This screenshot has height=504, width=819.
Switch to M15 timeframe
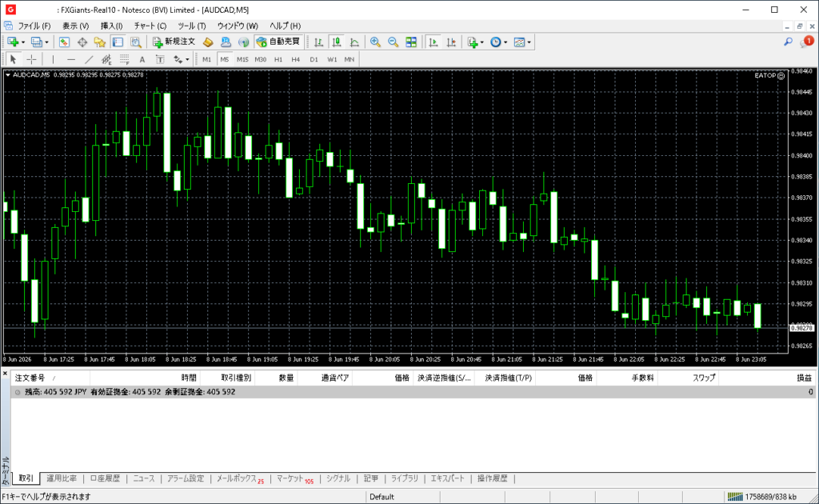coord(242,59)
